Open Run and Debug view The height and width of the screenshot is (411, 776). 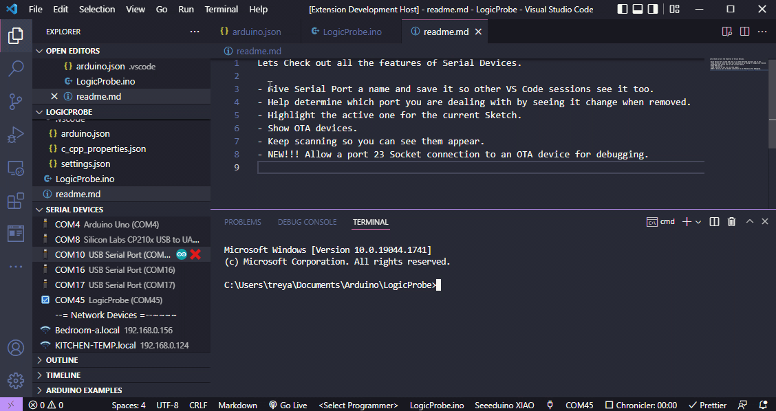(16, 135)
